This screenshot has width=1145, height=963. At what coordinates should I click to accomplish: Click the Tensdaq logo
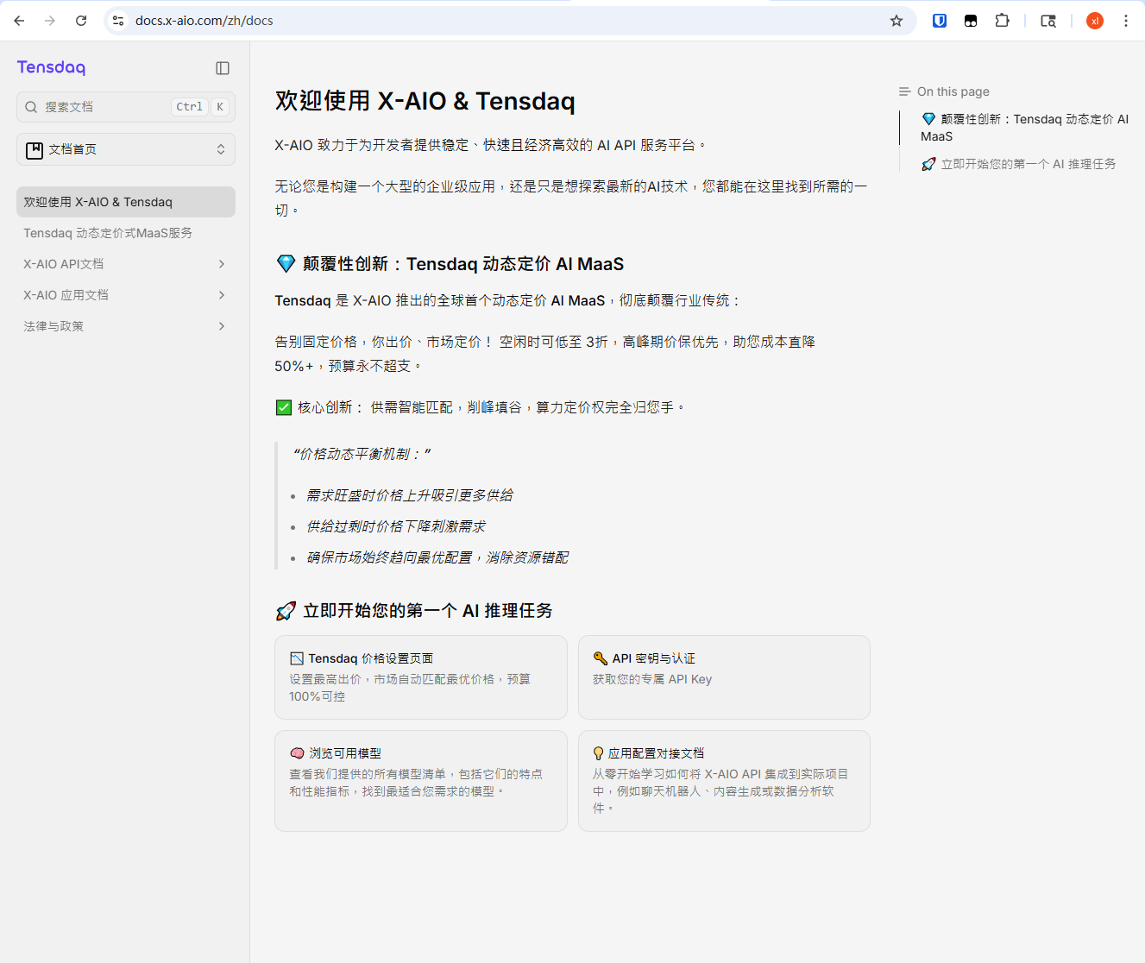click(x=51, y=67)
